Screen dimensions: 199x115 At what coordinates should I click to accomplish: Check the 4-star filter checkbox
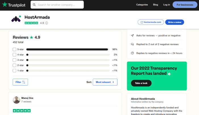pos(14,55)
